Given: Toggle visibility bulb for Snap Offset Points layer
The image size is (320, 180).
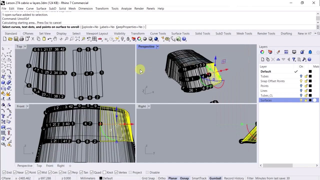Looking at the screenshot, I should 301,81.
